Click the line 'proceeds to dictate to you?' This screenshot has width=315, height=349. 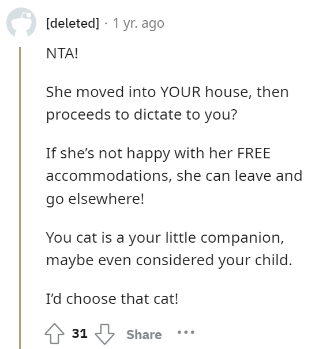141,115
